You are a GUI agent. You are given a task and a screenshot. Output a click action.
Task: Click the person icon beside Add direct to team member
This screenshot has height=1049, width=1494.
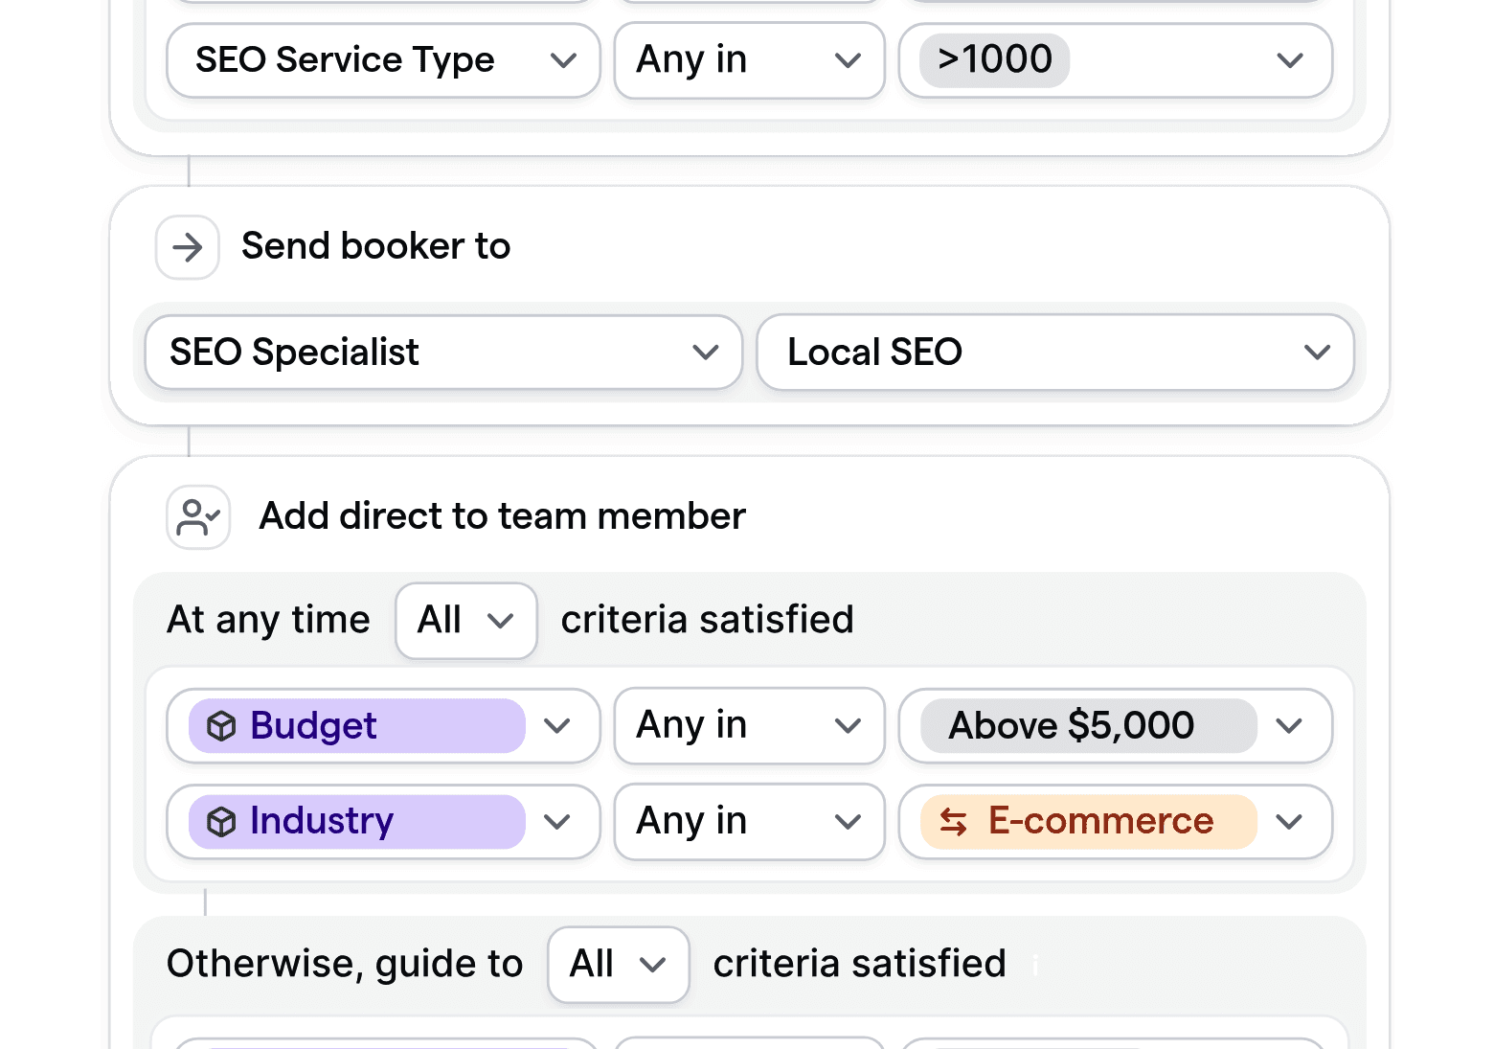[x=197, y=516]
